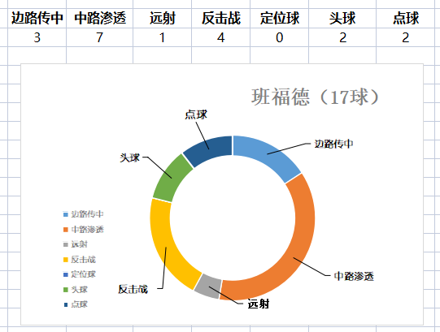Select the header cell 中路渗透
The image size is (440, 332).
click(99, 18)
